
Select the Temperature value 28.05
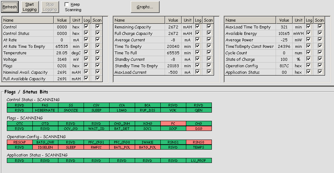[x=62, y=53]
